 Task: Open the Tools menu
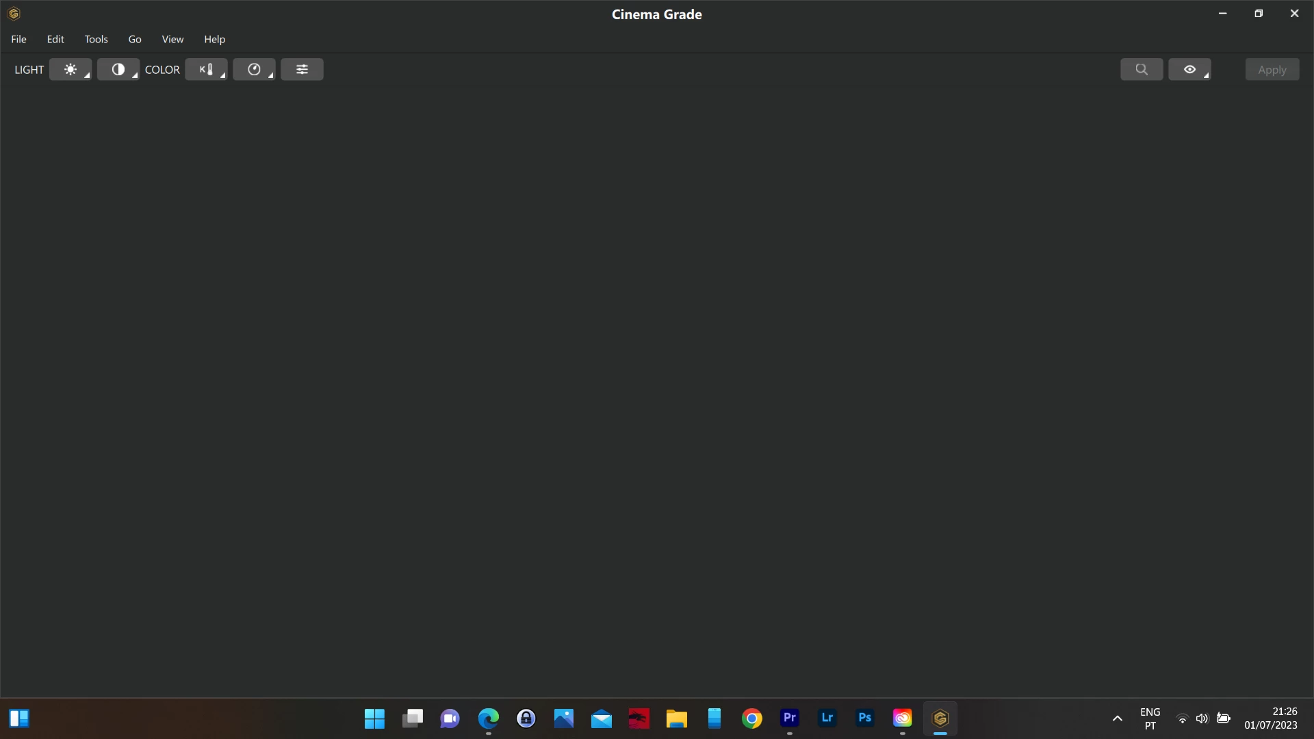[x=96, y=39]
